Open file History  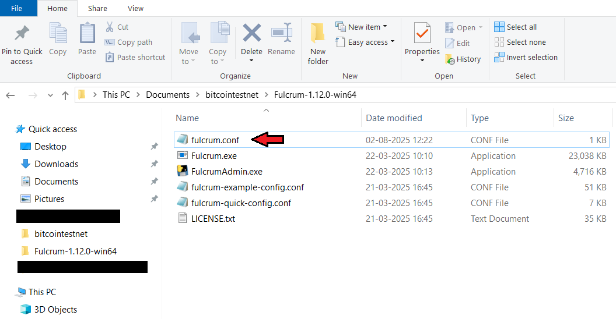(463, 59)
